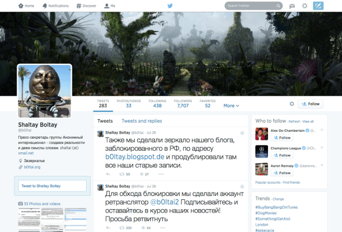Screen dimensions: 342x232
Task: Retweet the b0ltay.blogspot.de tweet
Action: pos(125,174)
